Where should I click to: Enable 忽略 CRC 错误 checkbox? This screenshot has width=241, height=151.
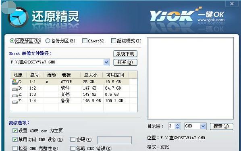tap(73, 149)
